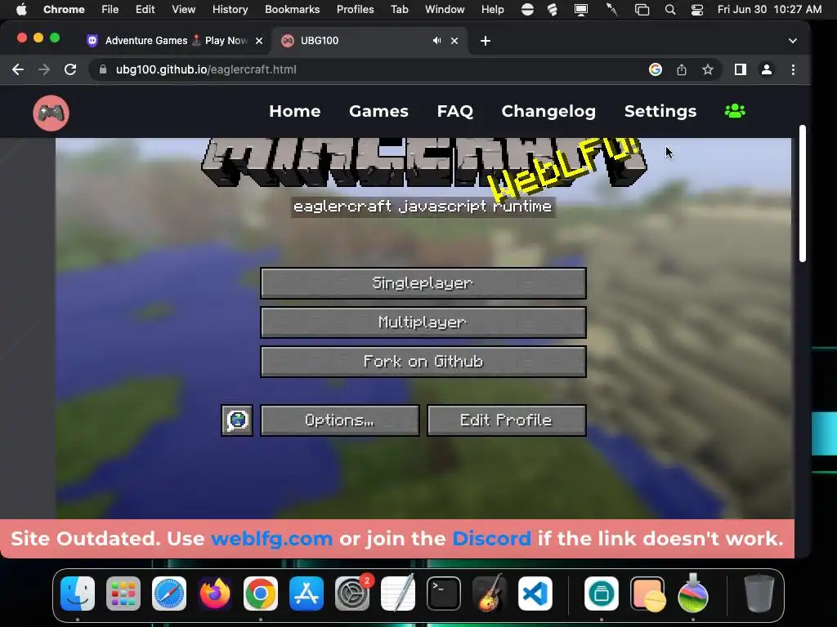Screen dimensions: 837x627
Task: Launch GarageBand from the dock
Action: tap(490, 594)
